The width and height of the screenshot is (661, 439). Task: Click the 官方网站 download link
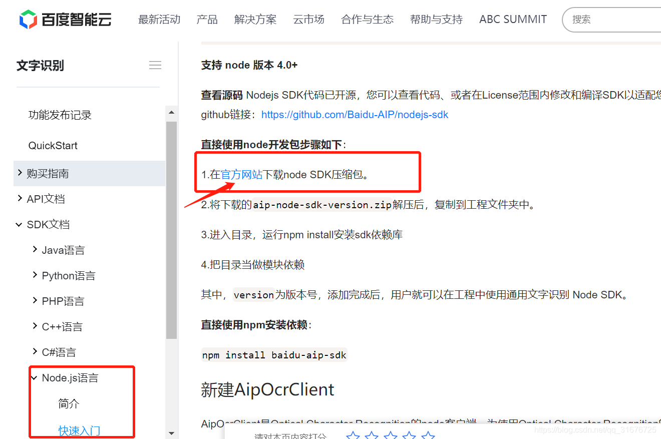point(242,175)
